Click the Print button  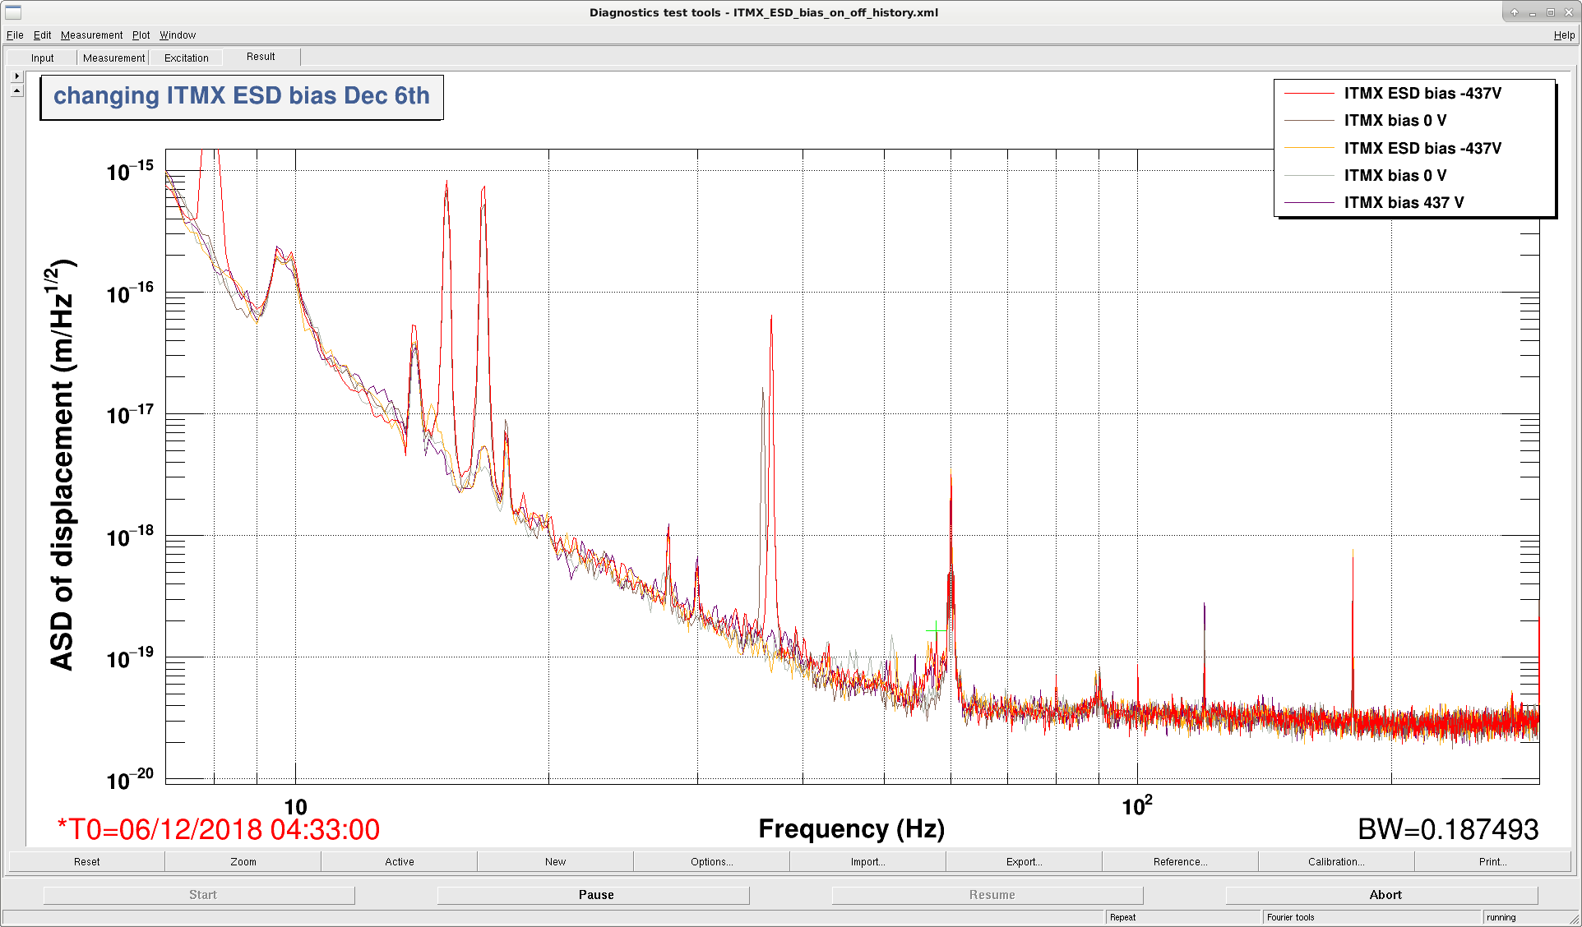(1492, 861)
